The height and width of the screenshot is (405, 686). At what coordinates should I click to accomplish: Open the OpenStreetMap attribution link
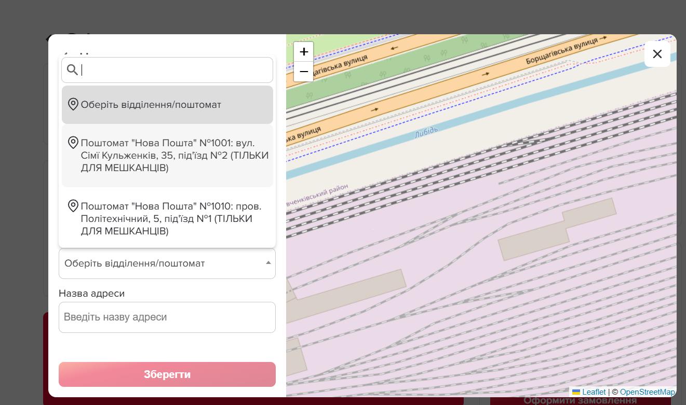point(647,392)
